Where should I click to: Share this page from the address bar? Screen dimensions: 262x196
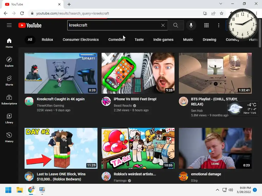pos(213,13)
